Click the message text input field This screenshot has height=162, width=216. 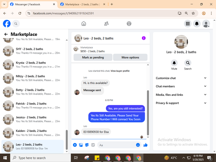(x=120, y=145)
